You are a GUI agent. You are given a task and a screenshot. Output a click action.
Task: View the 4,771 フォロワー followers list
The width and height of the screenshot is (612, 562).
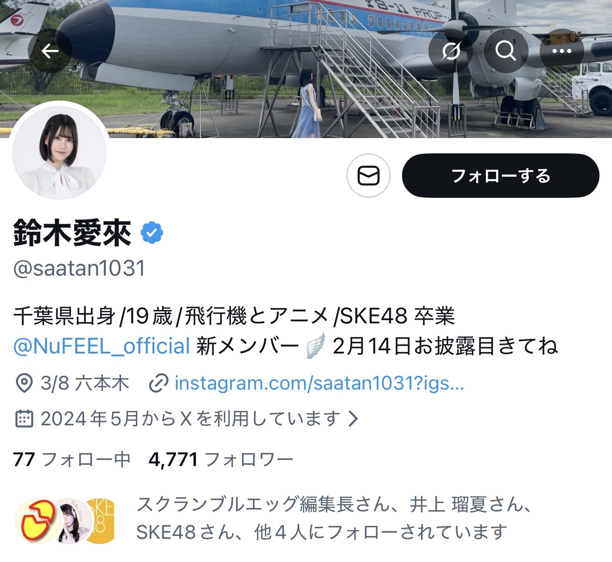pos(221,460)
